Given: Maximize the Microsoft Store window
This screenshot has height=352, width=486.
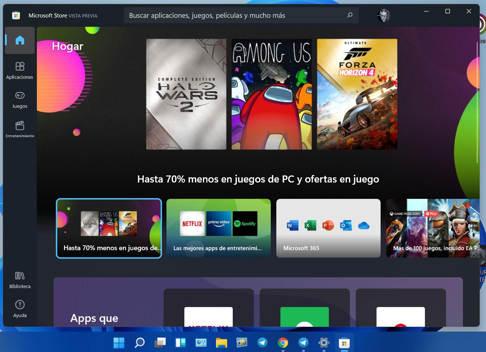Looking at the screenshot, I should click(448, 12).
